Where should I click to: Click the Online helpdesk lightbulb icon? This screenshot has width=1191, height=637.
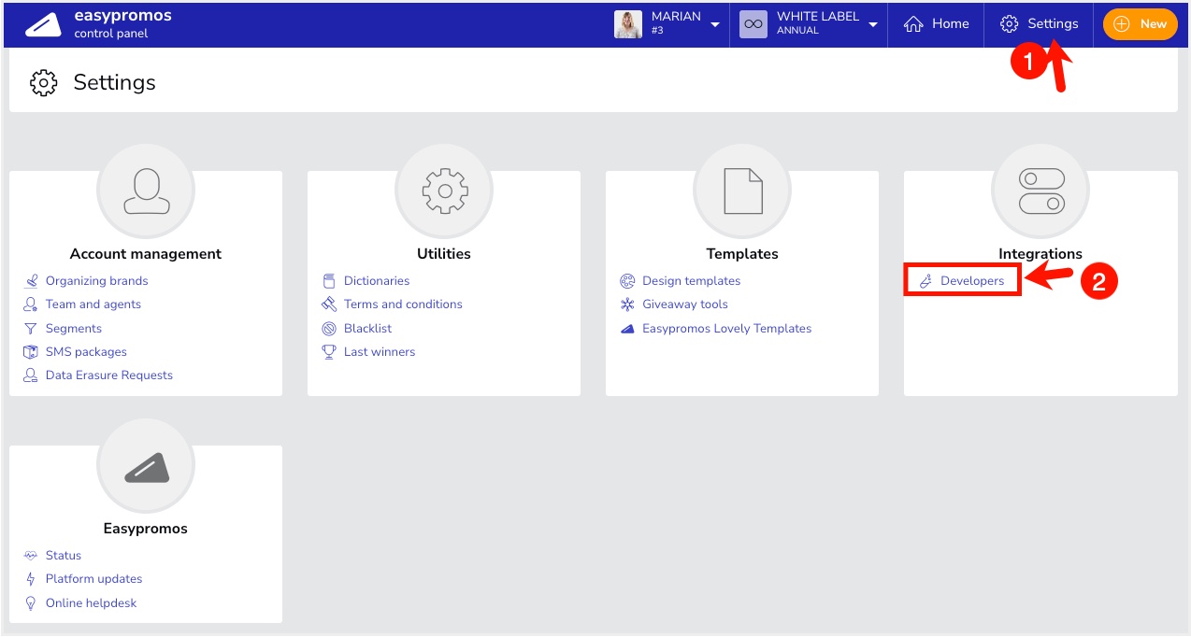coord(31,603)
